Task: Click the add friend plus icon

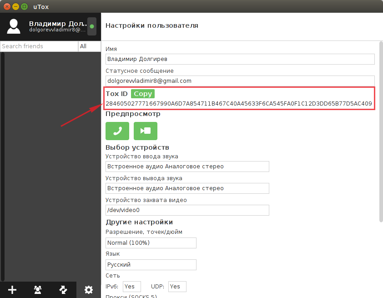Action: tap(12, 290)
